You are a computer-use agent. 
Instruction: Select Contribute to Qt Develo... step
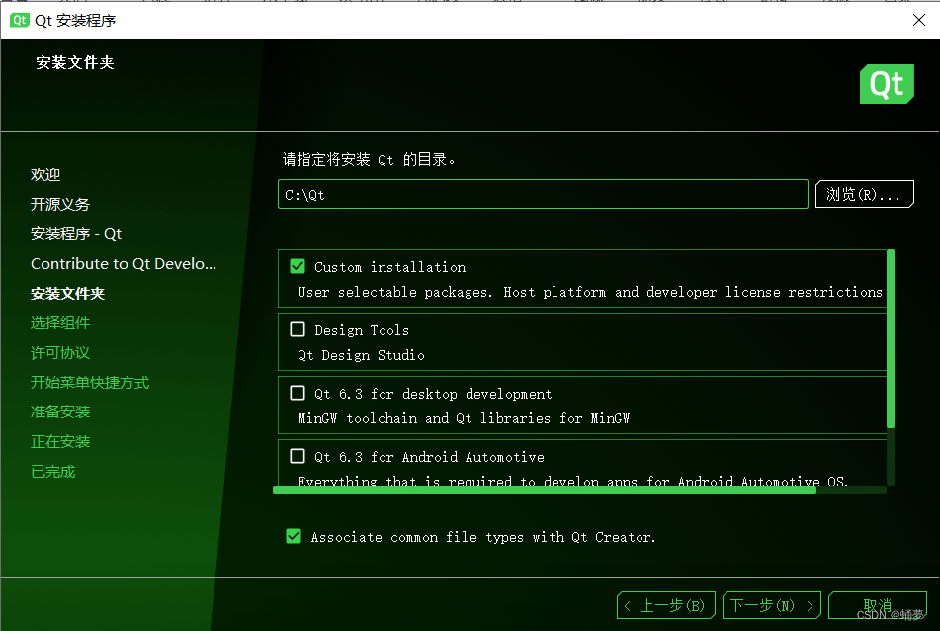pyautogui.click(x=124, y=264)
